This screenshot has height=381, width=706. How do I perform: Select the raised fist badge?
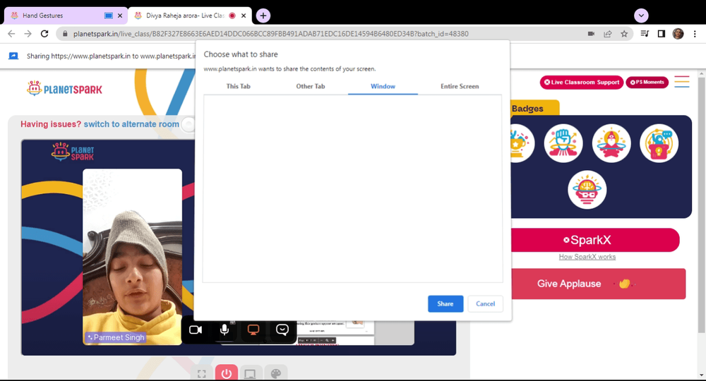tap(563, 143)
